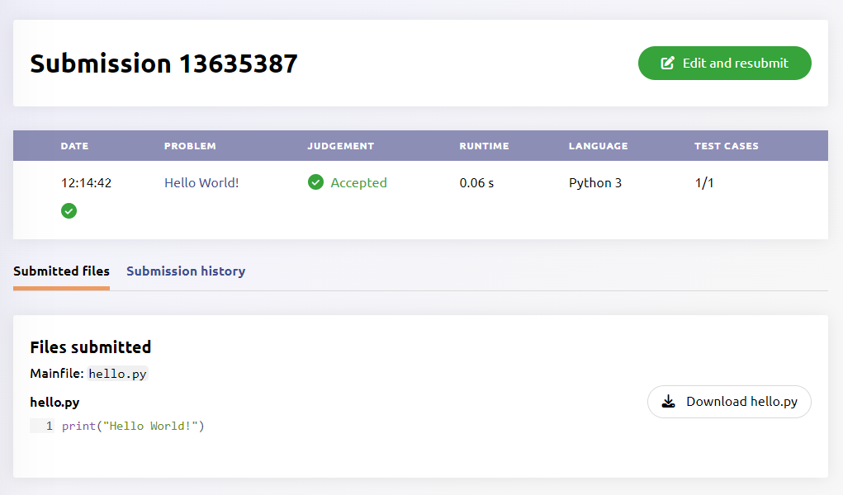Click the Python 3 language cell
This screenshot has width=843, height=495.
click(x=595, y=182)
